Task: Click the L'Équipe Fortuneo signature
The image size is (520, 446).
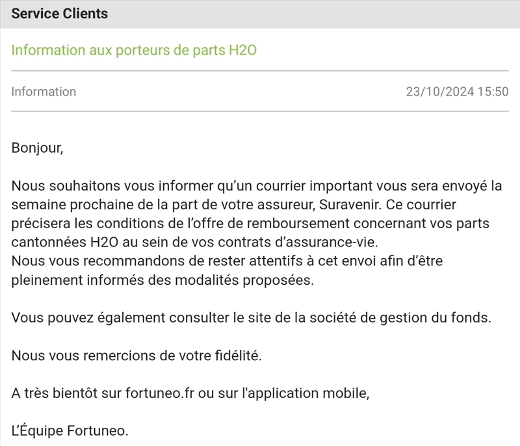Action: (x=70, y=430)
